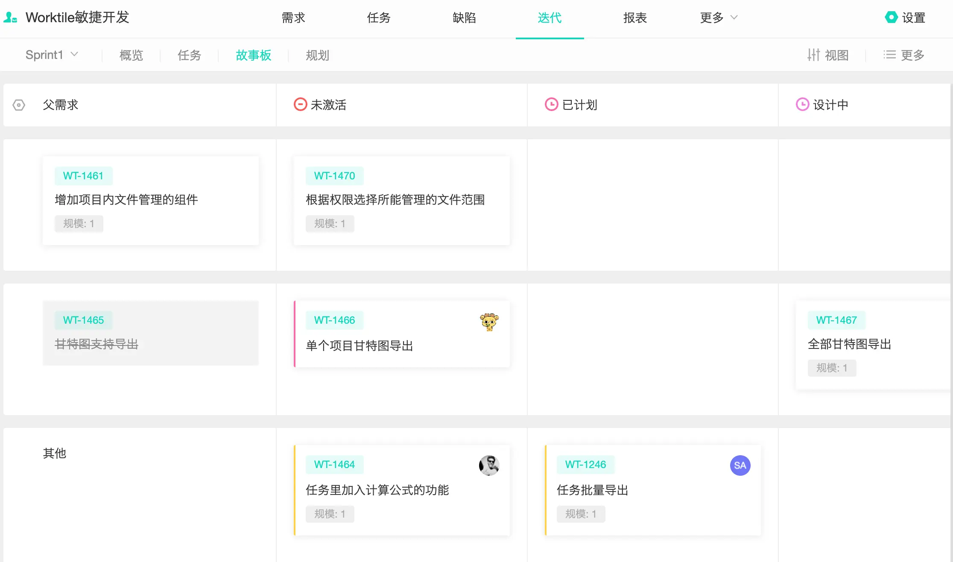Click the 设计中 clock status icon
The height and width of the screenshot is (562, 953).
click(x=802, y=105)
